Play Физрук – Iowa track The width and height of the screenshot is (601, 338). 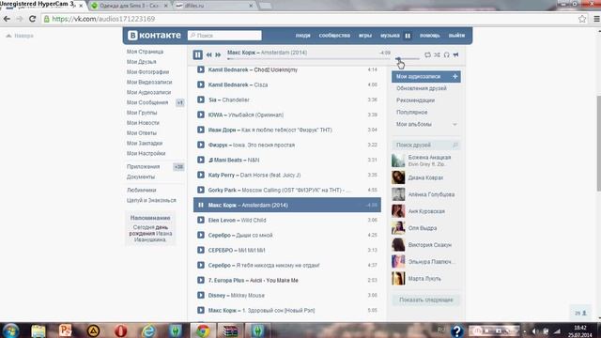click(x=200, y=145)
